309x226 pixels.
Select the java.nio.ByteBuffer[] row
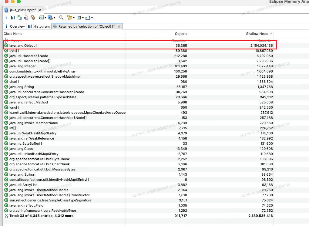(x=138, y=143)
